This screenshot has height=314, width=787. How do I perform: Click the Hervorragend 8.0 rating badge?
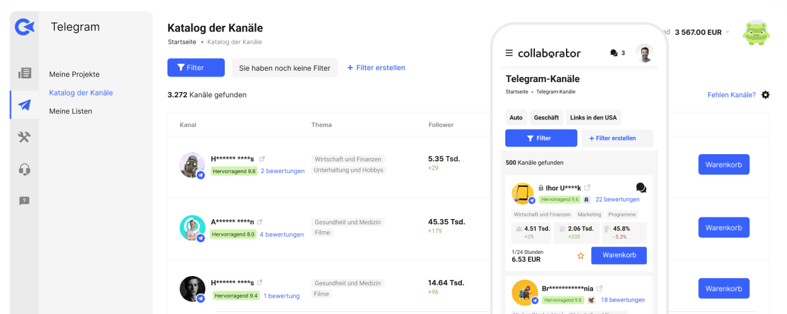pyautogui.click(x=233, y=234)
